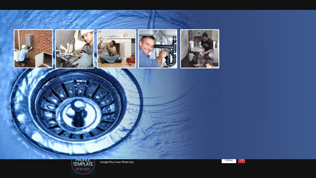The image size is (316, 178).
Task: View photo of smiling plumber holding black pipe
Action: click(x=158, y=49)
